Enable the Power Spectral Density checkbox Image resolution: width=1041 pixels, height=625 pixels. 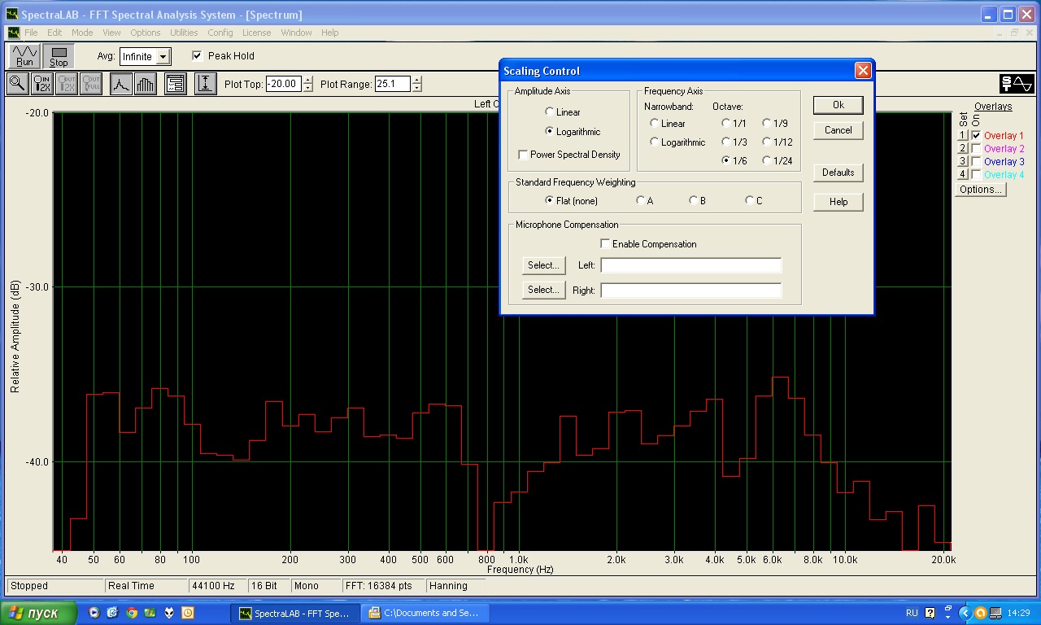pos(523,155)
